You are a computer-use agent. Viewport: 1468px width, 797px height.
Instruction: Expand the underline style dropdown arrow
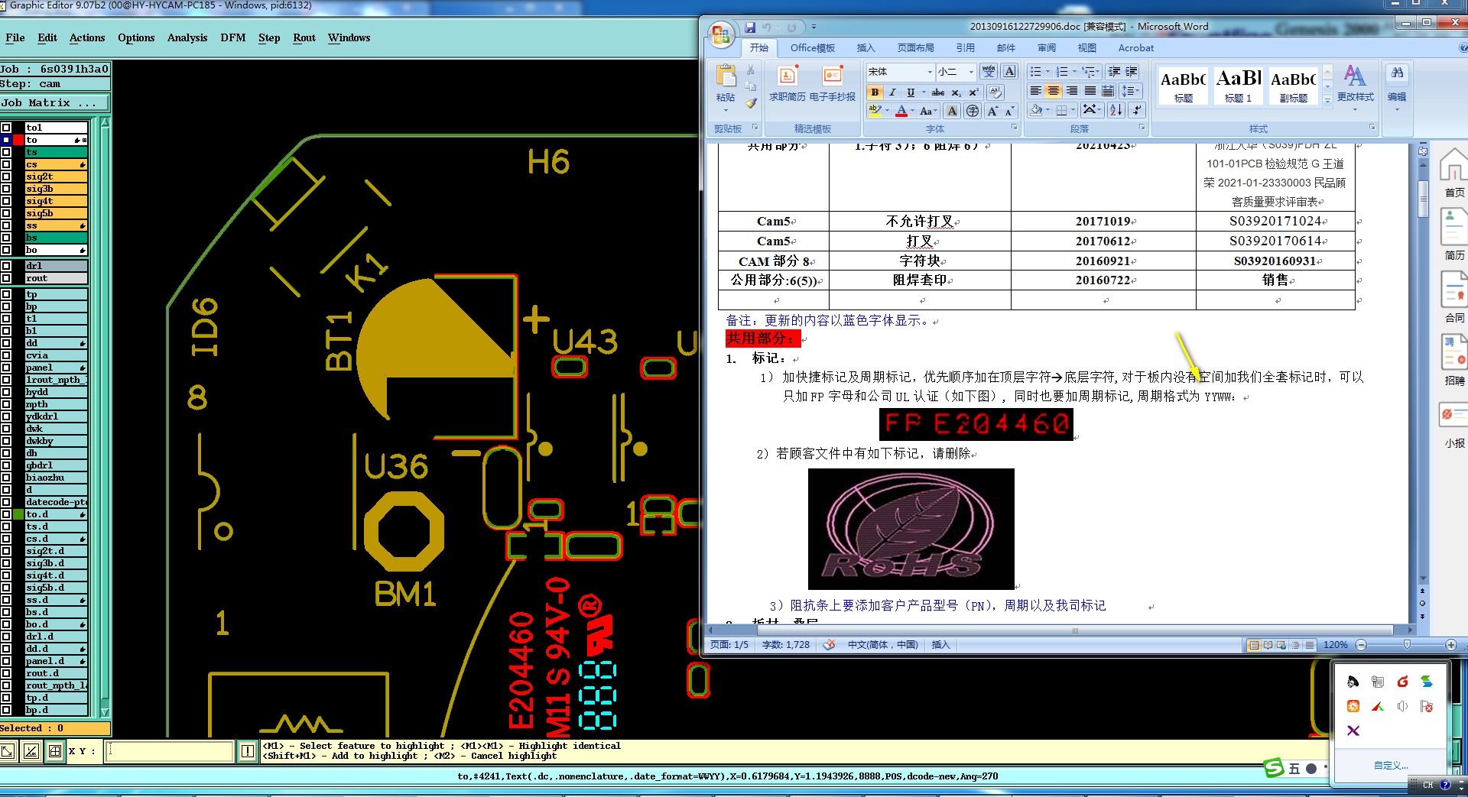click(923, 92)
